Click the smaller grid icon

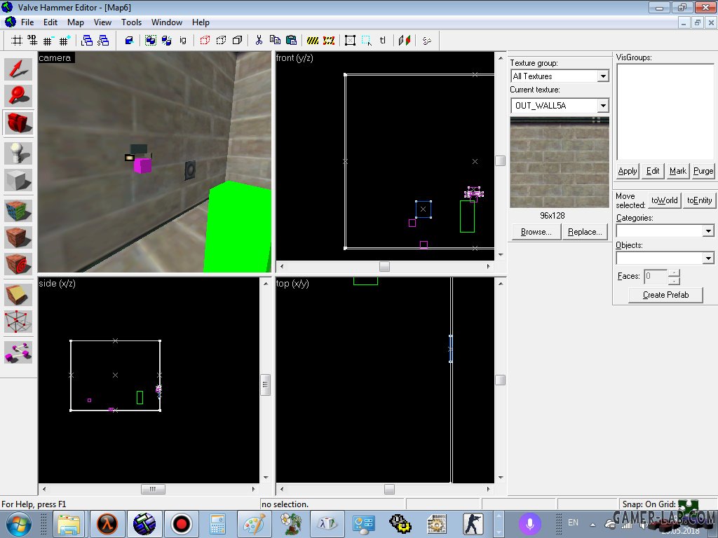48,41
